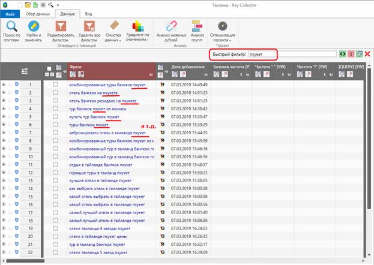This screenshot has height=265, width=374.
Task: Click phrase 'купить тур бангкок пхукет'
Action: coord(94,116)
